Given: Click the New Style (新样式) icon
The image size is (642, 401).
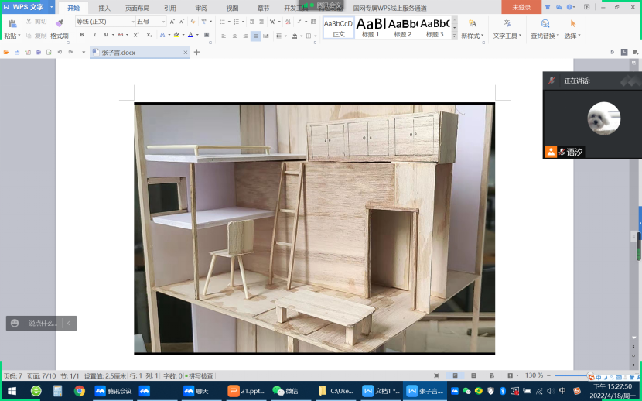Looking at the screenshot, I should click(472, 25).
